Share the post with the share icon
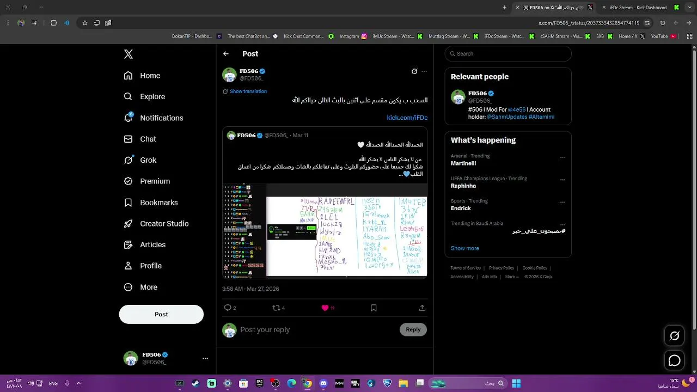The width and height of the screenshot is (697, 392). point(422,308)
